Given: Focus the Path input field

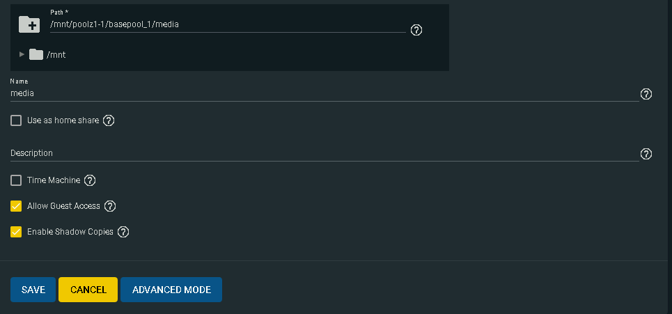Looking at the screenshot, I should pos(228,25).
